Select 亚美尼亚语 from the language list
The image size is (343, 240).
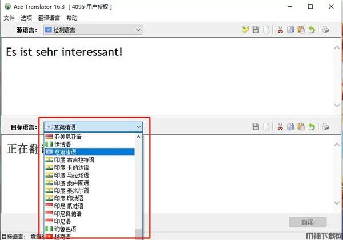[x=90, y=137]
